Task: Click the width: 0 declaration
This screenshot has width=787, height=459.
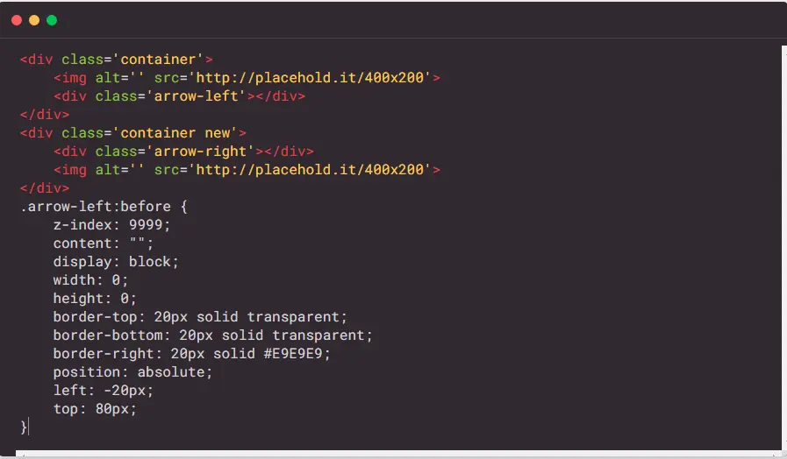Action: (91, 280)
